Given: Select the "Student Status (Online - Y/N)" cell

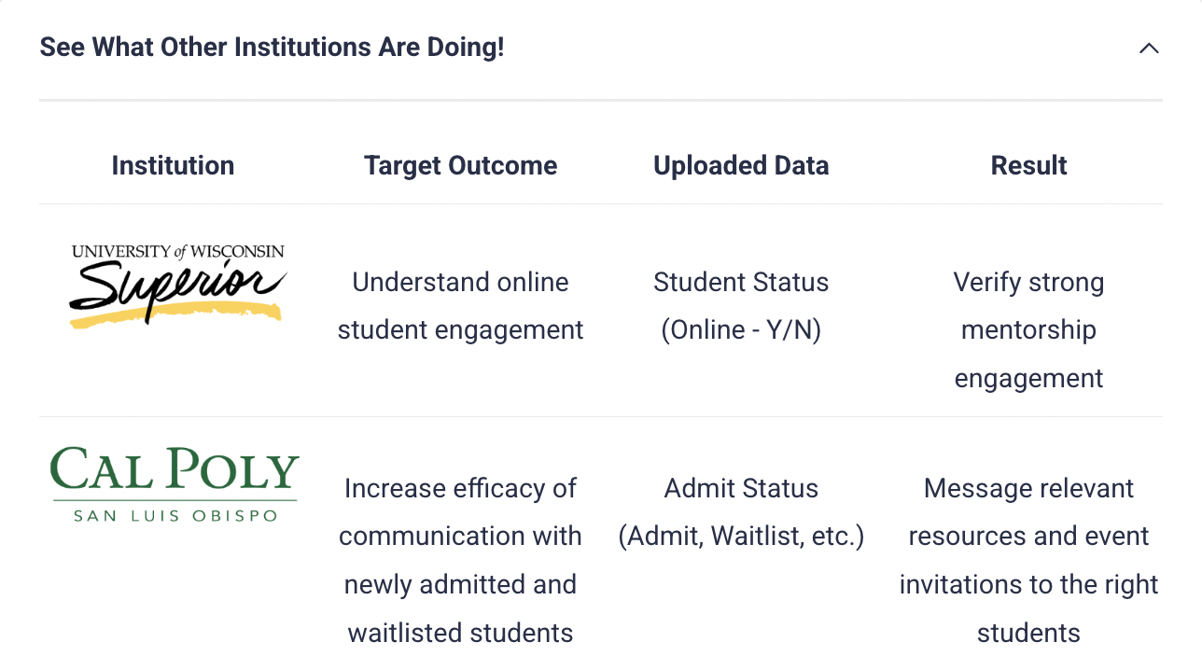Looking at the screenshot, I should click(741, 306).
